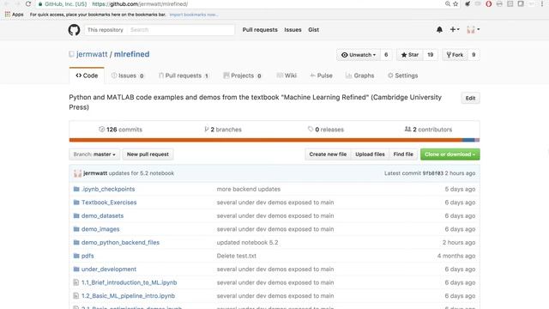Open the Apps grid in the bookmarks bar
The height and width of the screenshot is (309, 549).
[14, 15]
